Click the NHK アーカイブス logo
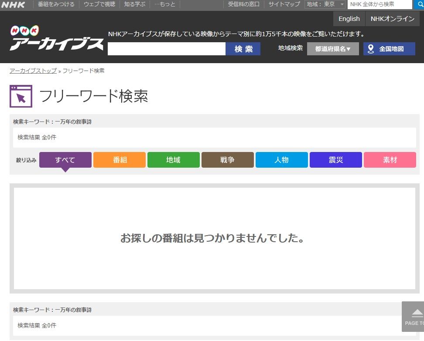This screenshot has width=424, height=341. tap(56, 38)
